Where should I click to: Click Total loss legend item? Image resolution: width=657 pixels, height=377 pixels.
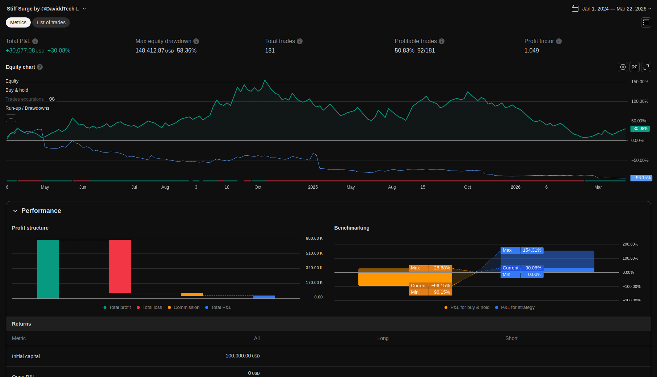tap(149, 307)
